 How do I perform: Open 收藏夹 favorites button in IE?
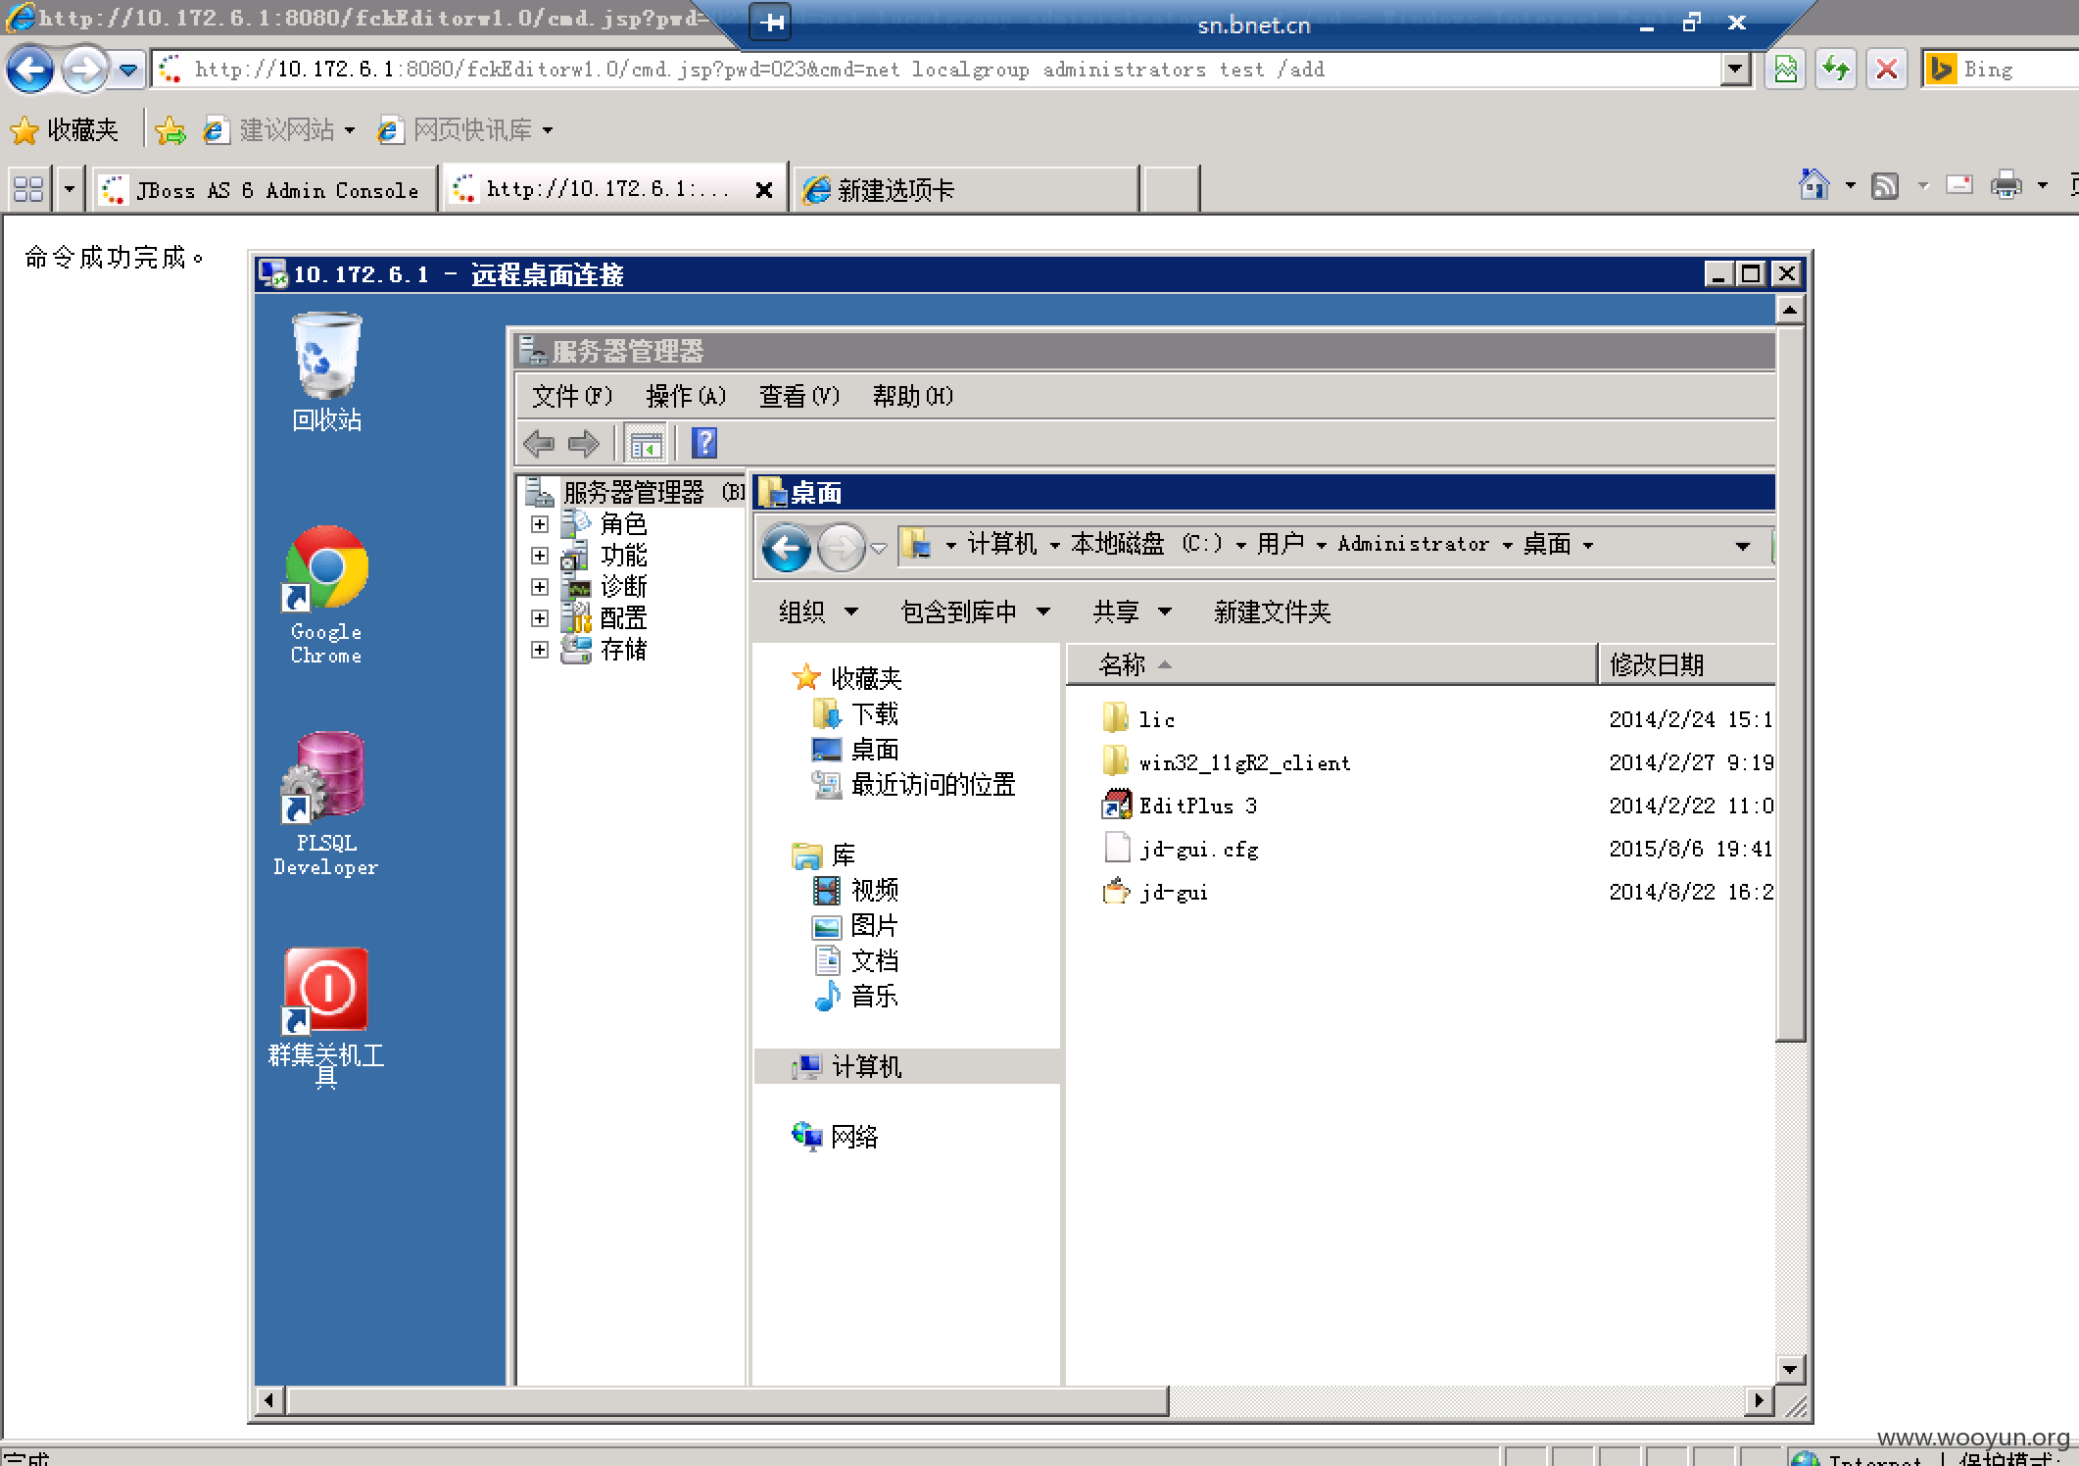[65, 129]
